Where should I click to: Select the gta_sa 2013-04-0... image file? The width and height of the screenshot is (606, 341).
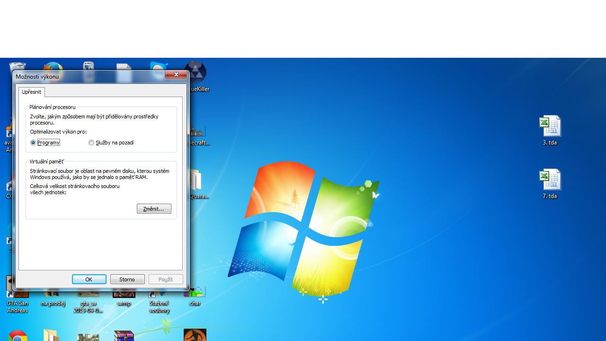pyautogui.click(x=89, y=301)
